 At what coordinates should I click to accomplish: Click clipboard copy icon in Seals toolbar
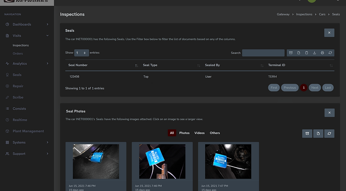click(x=307, y=53)
